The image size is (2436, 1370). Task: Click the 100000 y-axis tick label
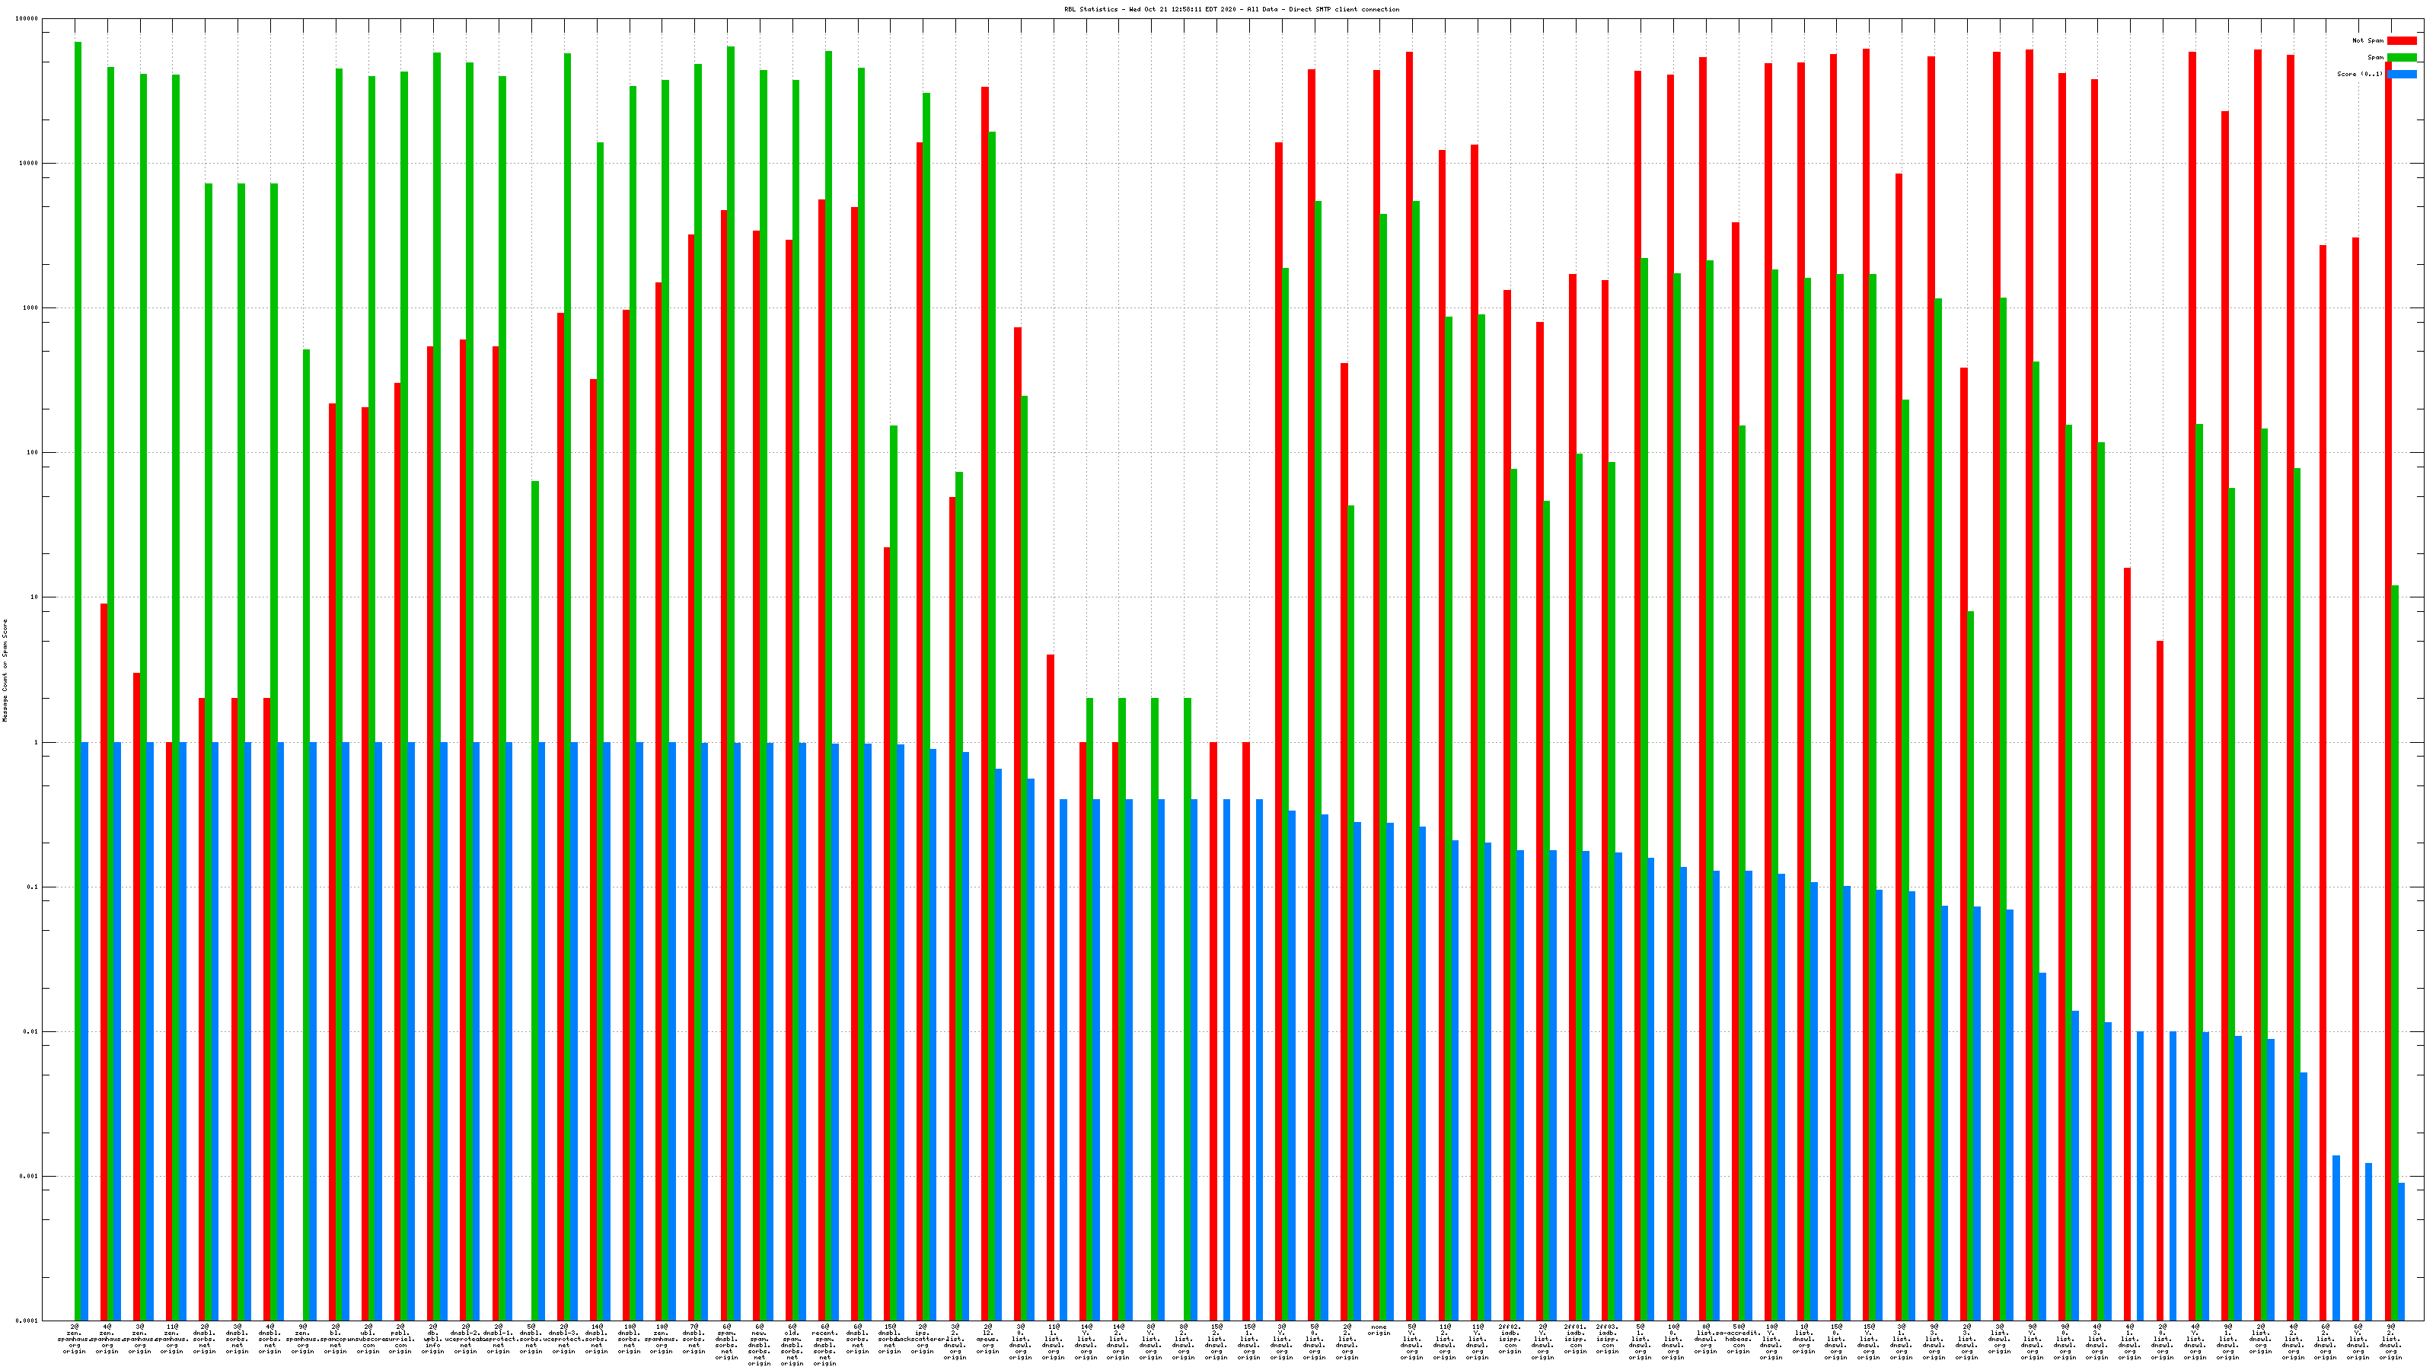click(27, 19)
